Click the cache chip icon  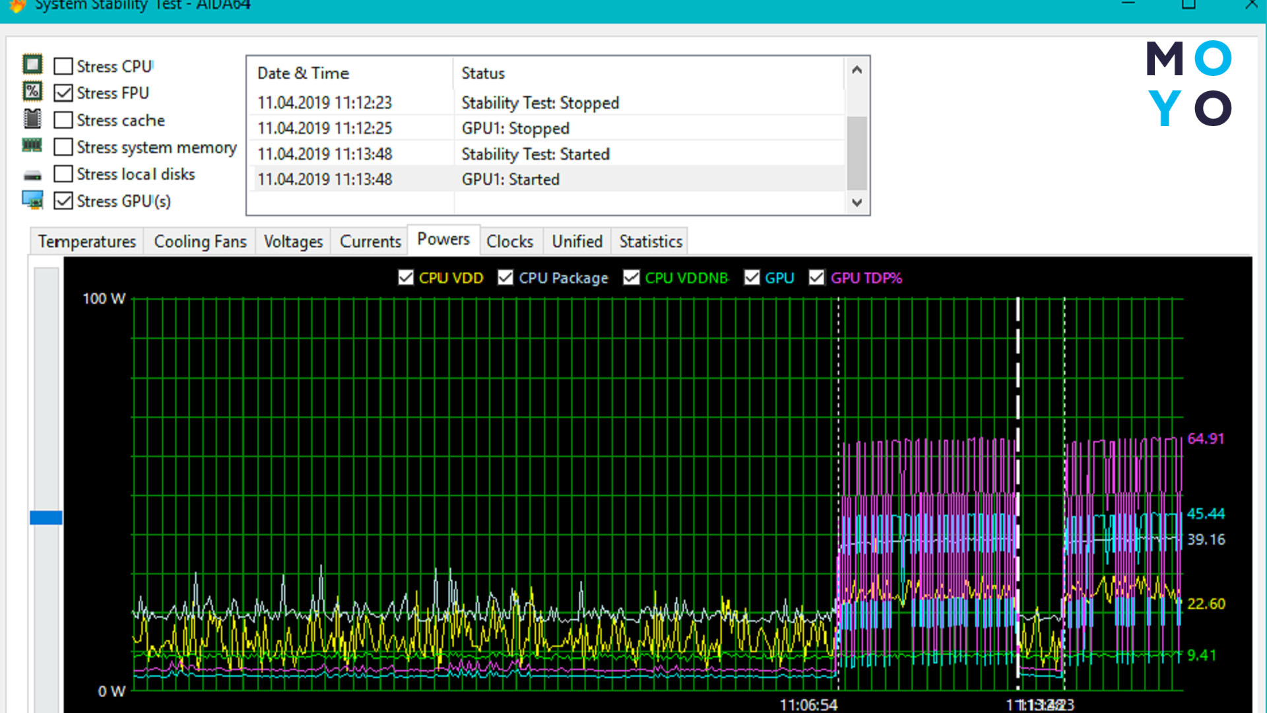tap(32, 119)
